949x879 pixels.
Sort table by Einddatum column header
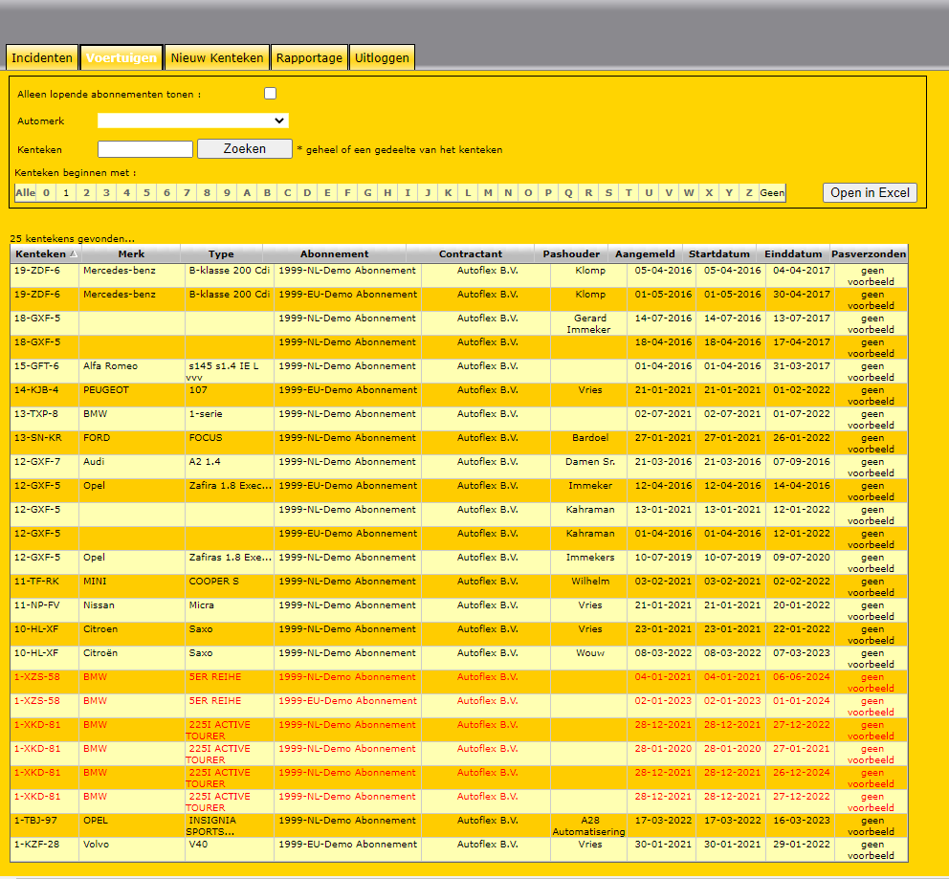pyautogui.click(x=793, y=254)
